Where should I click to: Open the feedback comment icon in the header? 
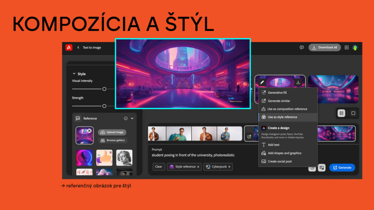pos(302,48)
